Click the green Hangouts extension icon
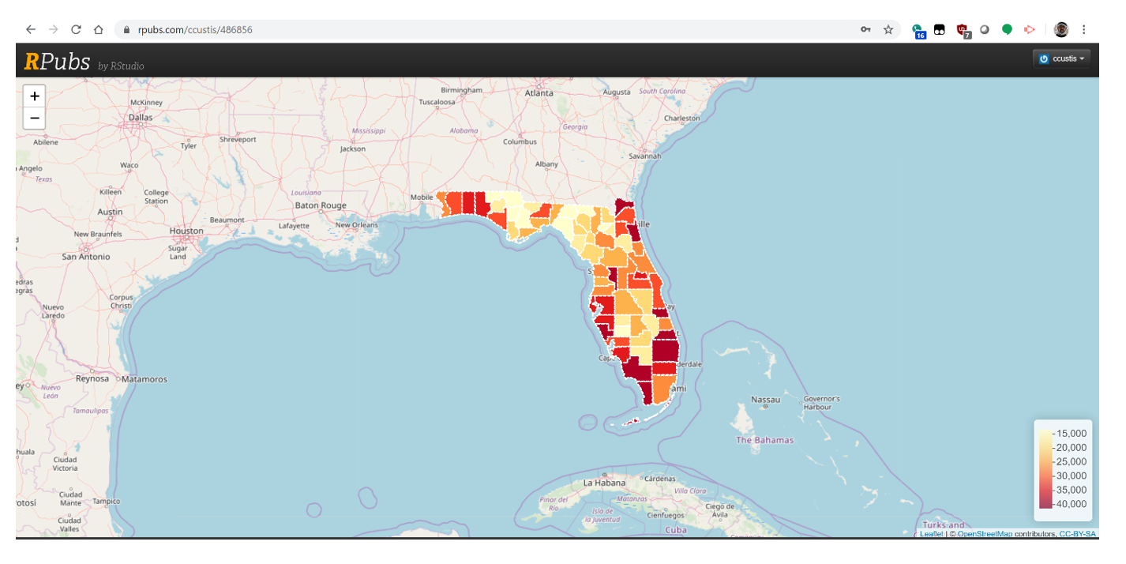This screenshot has height=564, width=1126. pyautogui.click(x=1007, y=29)
